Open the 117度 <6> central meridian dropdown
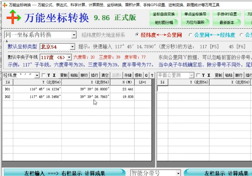This screenshot has height=176, width=252. pos(69,57)
